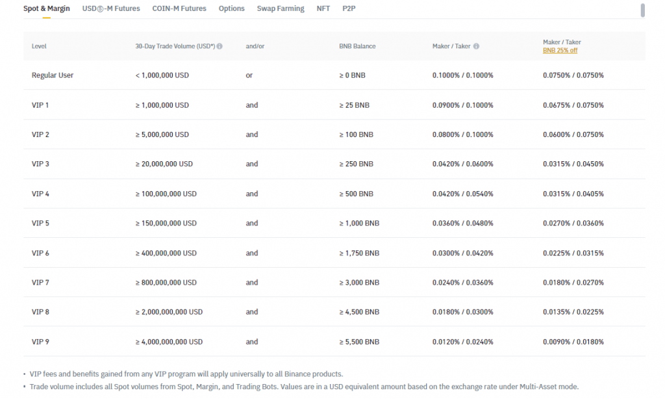Open the Swap Farming tab
The image size is (665, 399).
(x=281, y=8)
